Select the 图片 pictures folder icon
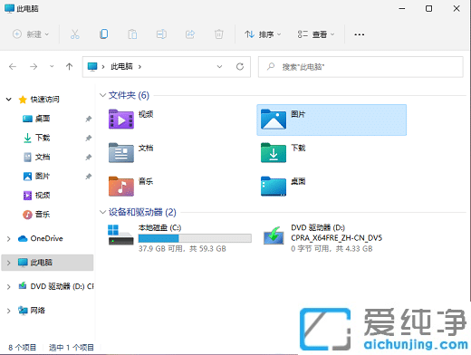This screenshot has width=471, height=355. [x=274, y=120]
